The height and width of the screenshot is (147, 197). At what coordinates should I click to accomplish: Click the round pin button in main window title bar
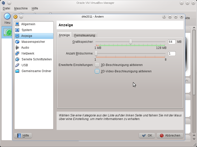9,3
